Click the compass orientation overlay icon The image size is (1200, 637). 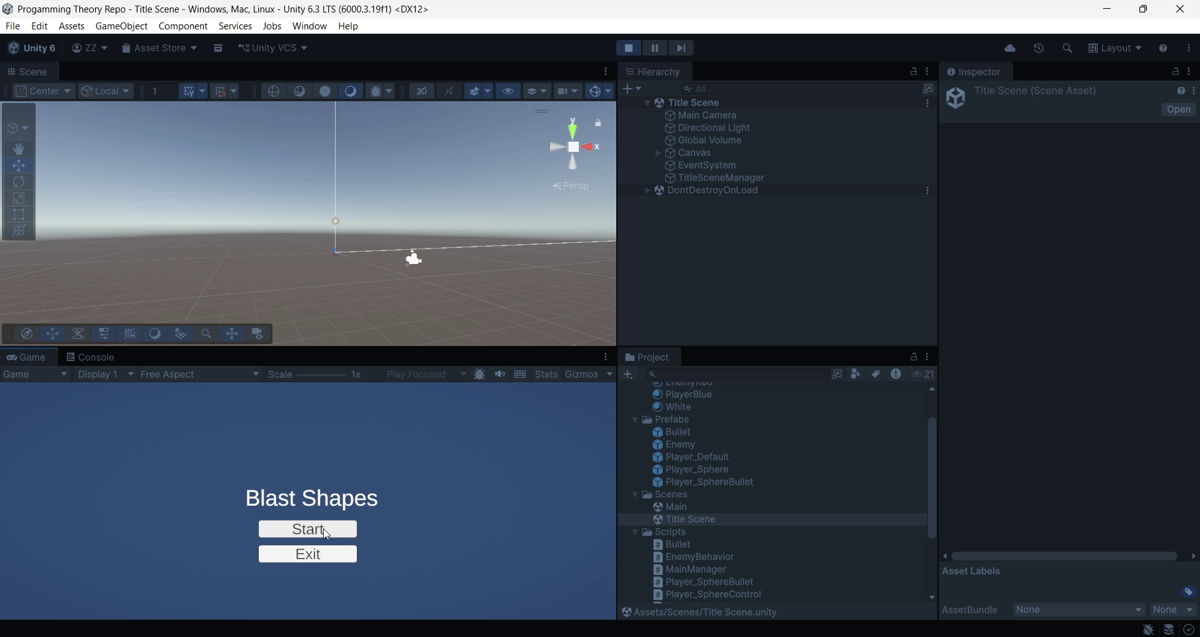(27, 334)
